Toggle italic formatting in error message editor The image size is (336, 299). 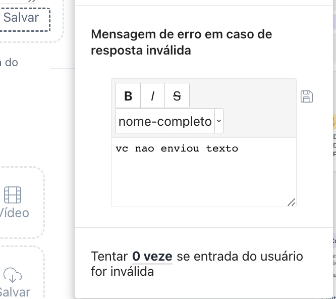coord(153,96)
